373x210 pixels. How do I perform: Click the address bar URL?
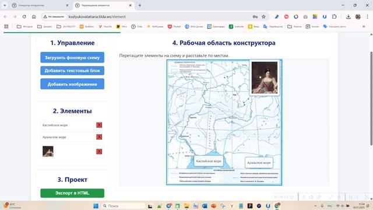pos(97,17)
